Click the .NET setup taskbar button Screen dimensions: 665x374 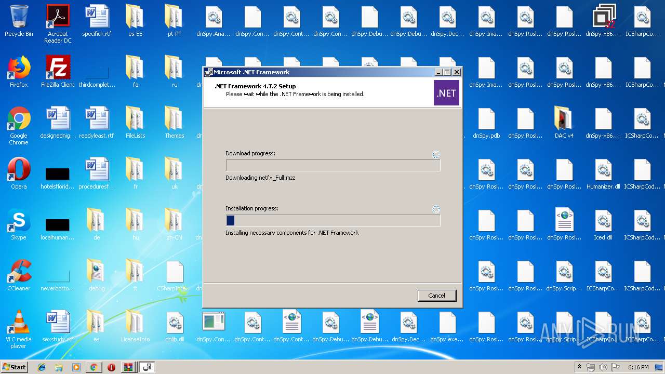pyautogui.click(x=147, y=367)
